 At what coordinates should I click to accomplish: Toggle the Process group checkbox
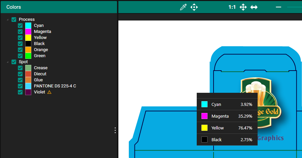14,19
